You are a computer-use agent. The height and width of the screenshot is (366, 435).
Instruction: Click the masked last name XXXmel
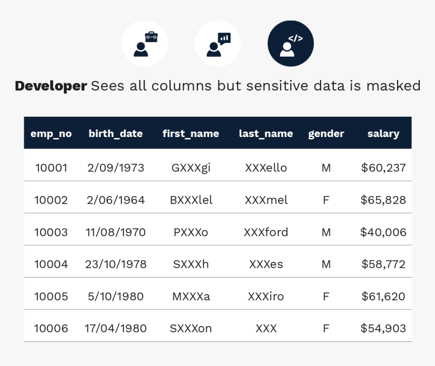tap(266, 200)
